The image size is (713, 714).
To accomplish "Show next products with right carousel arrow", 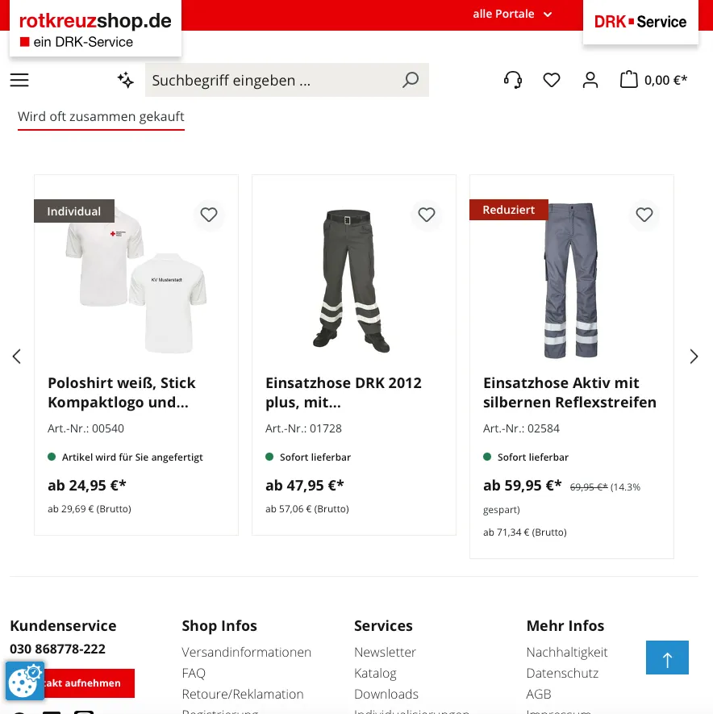I will [694, 356].
